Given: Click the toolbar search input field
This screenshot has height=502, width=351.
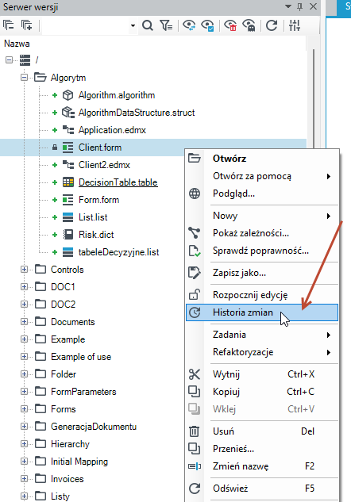Looking at the screenshot, I should [86, 25].
